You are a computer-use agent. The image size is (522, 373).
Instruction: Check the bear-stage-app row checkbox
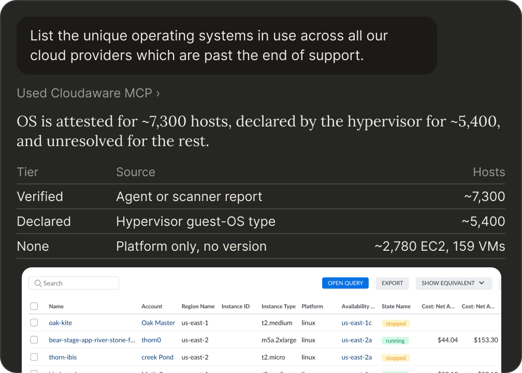pyautogui.click(x=34, y=340)
